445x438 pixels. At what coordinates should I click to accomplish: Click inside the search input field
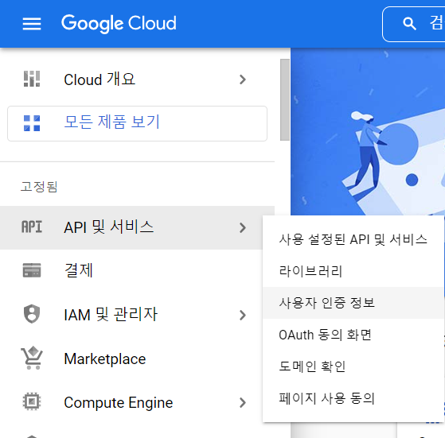click(414, 24)
